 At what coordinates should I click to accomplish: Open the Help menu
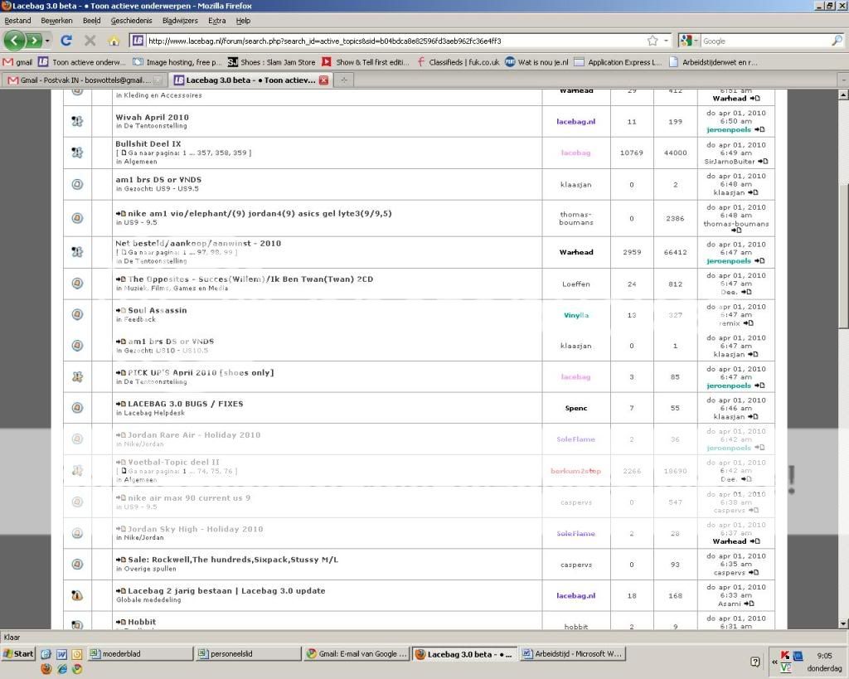243,21
